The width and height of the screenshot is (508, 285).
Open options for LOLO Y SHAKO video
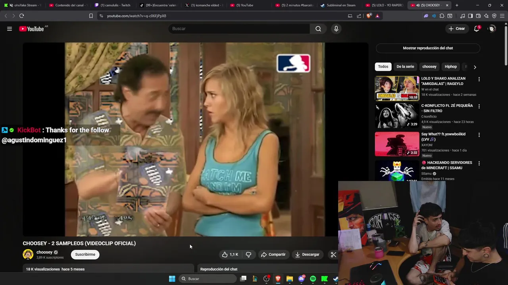tap(479, 79)
